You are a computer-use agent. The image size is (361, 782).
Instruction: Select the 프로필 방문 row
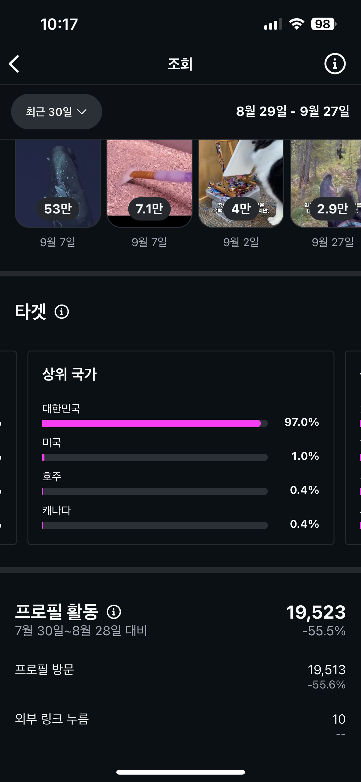[180, 676]
